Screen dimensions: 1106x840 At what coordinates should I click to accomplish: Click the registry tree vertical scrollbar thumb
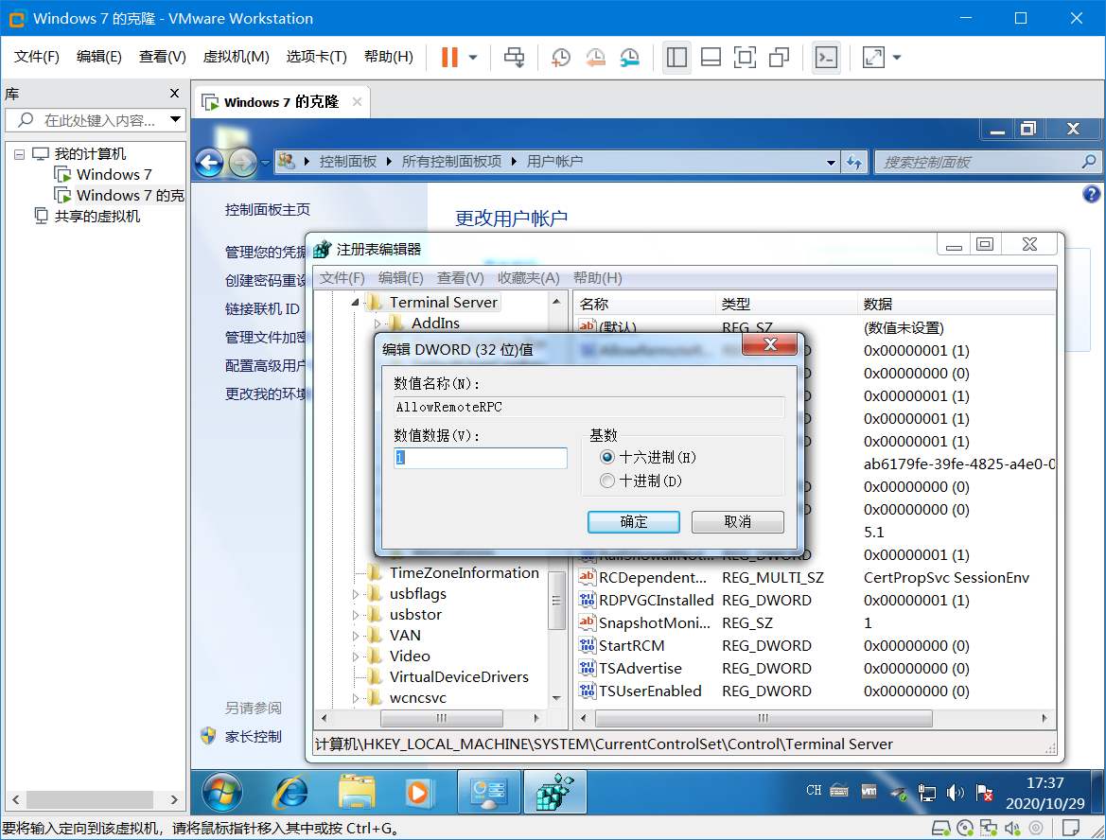[556, 600]
